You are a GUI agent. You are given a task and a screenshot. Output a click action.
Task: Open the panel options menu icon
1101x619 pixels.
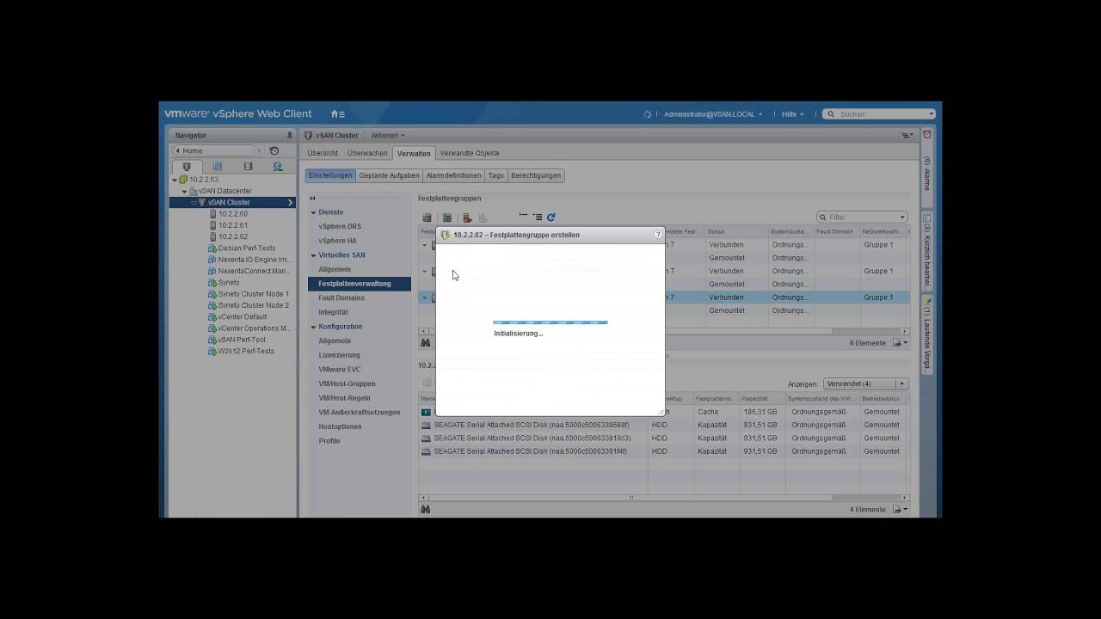click(x=907, y=135)
